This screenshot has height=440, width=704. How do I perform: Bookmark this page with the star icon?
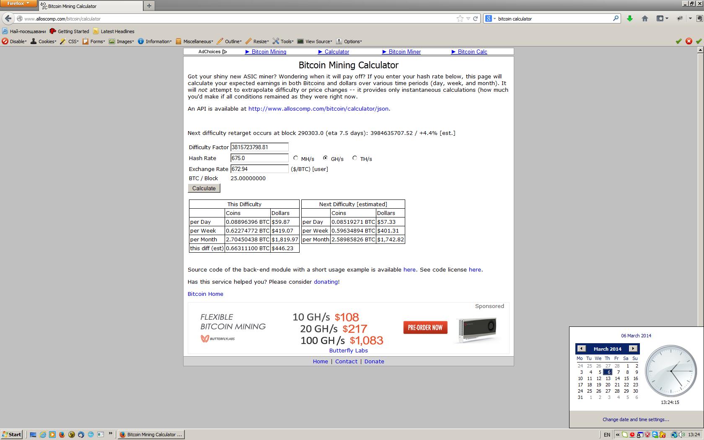tap(460, 18)
